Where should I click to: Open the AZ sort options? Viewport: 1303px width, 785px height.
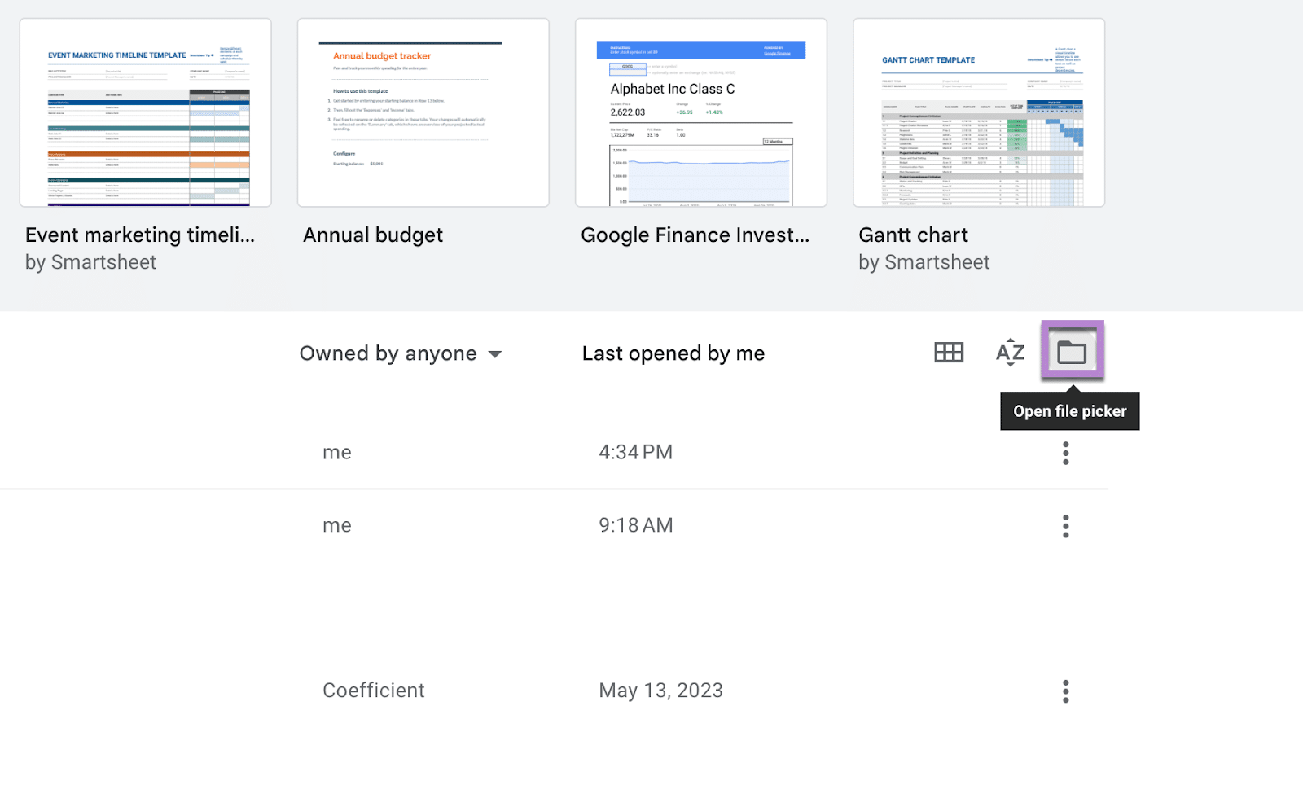click(1010, 353)
